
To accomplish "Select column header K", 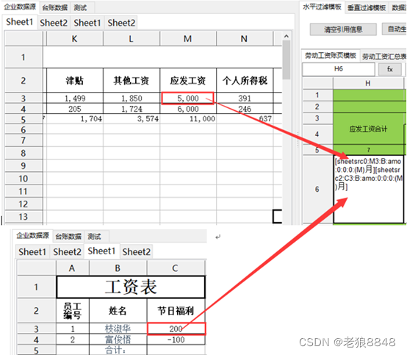I will point(75,39).
